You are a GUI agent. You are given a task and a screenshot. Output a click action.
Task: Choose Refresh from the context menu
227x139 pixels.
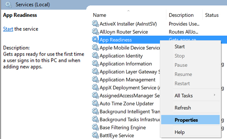coord(190,108)
